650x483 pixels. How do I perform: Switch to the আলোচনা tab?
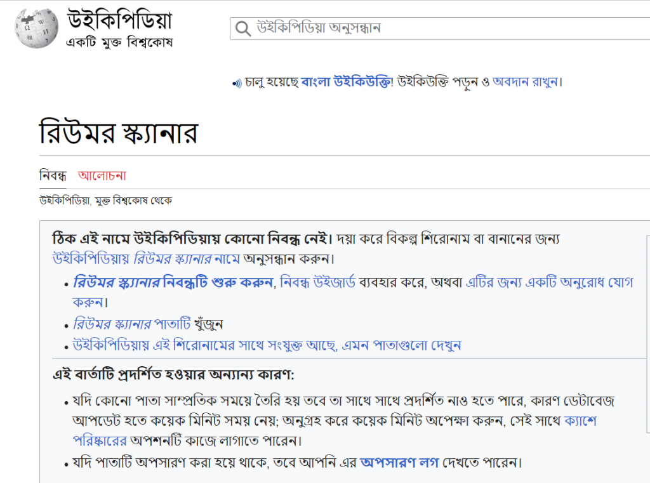pos(102,176)
